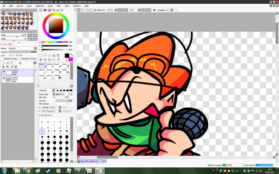The image size is (279, 174).
Task: Select the Bucket fill tool
Action: pyautogui.click(x=43, y=77)
